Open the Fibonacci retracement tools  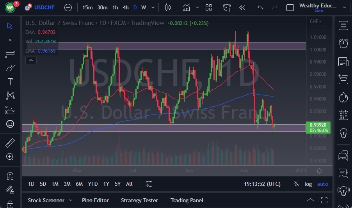[10, 54]
